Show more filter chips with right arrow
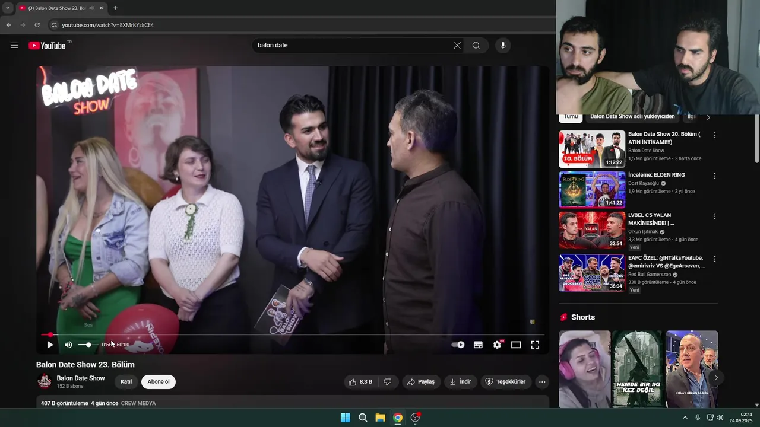The height and width of the screenshot is (427, 760). [708, 117]
